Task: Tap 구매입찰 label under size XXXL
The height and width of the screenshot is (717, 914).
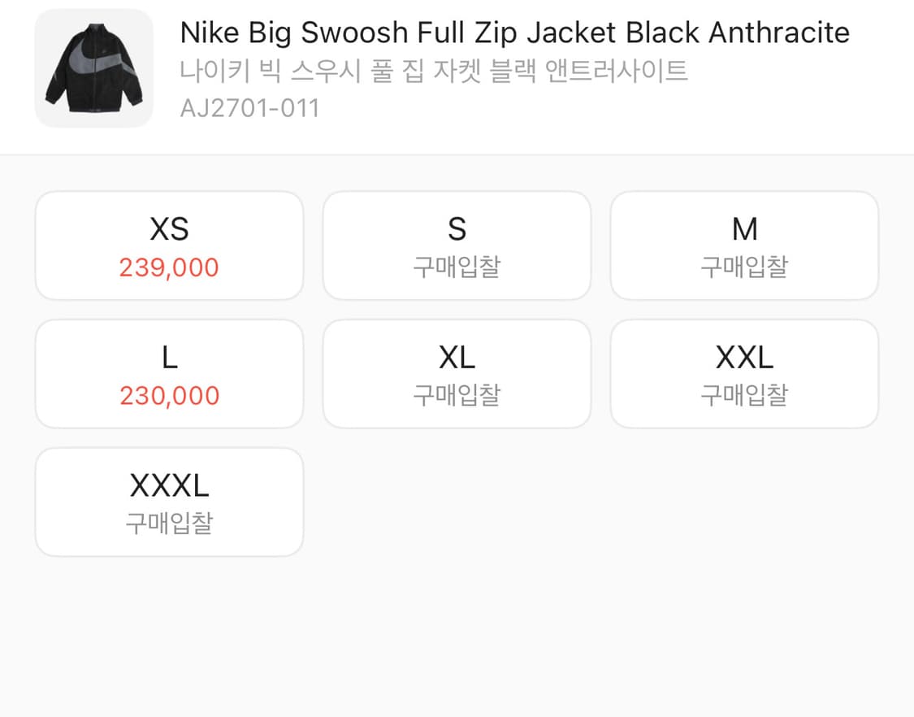Action: point(170,524)
